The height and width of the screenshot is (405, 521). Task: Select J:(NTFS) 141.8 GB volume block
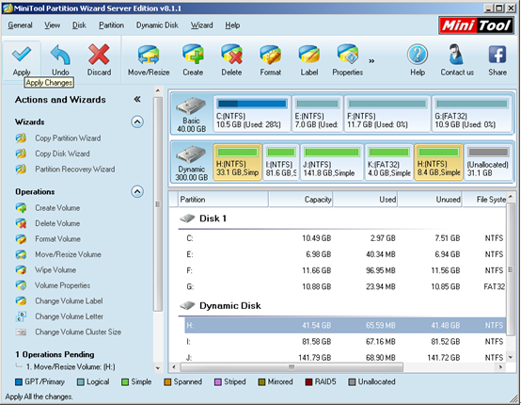click(x=332, y=162)
